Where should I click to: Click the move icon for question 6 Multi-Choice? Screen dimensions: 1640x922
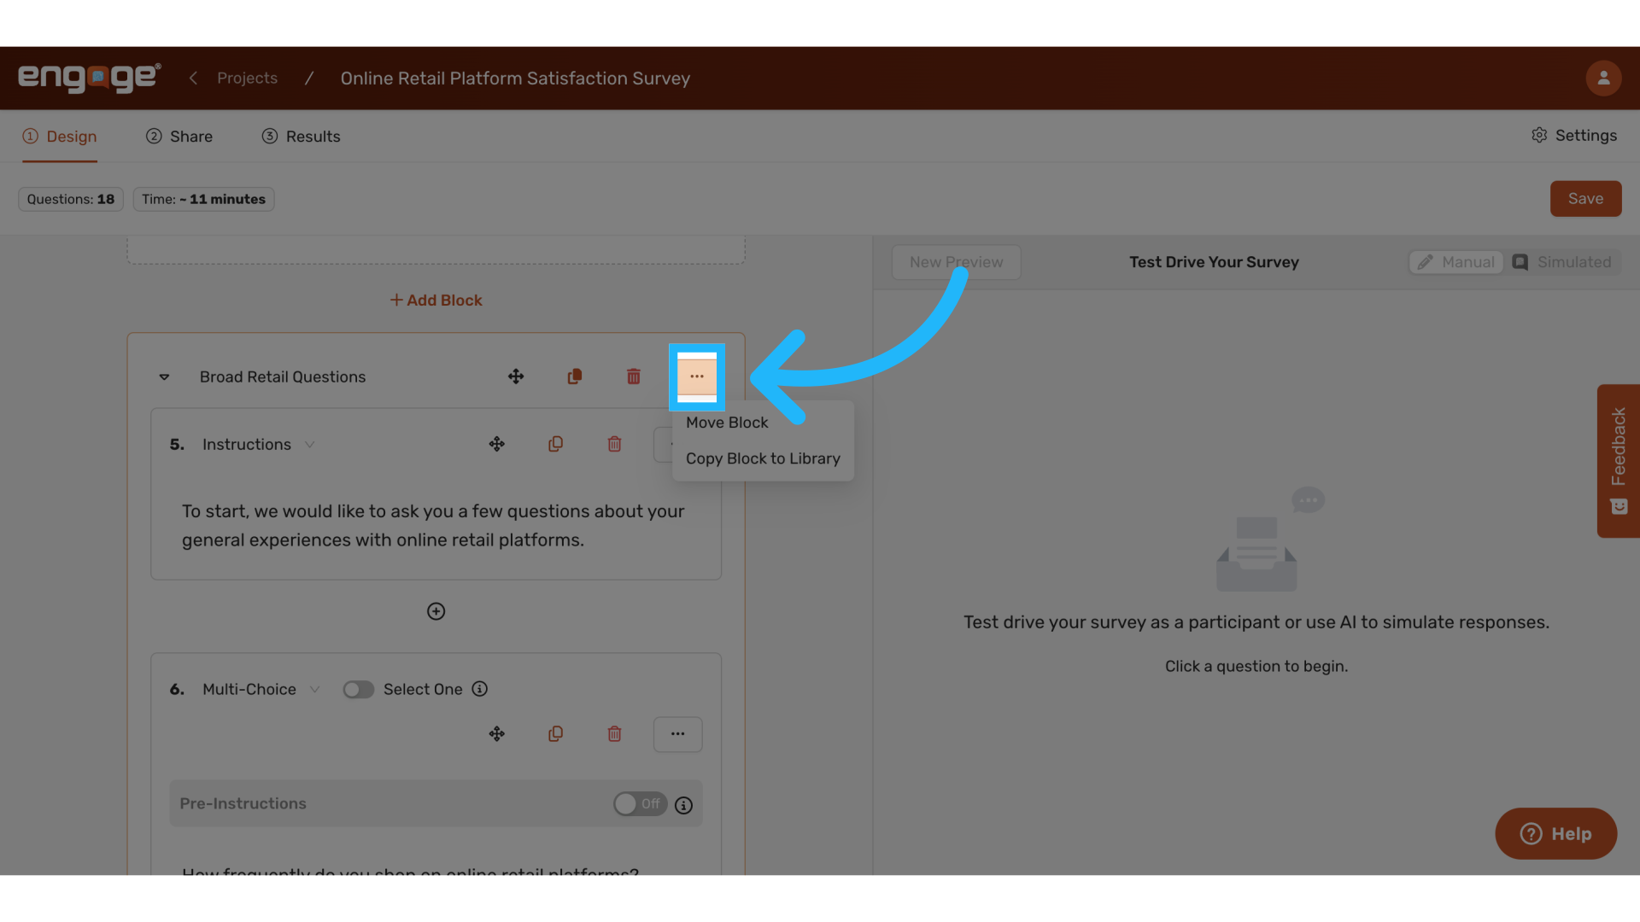[x=497, y=734]
